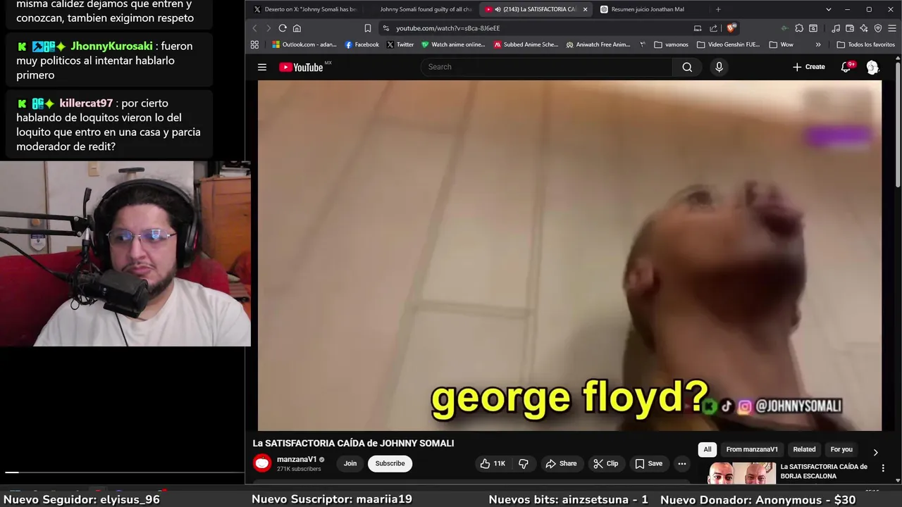The width and height of the screenshot is (902, 507).
Task: Open the YouTube hamburger guide menu
Action: (x=262, y=67)
